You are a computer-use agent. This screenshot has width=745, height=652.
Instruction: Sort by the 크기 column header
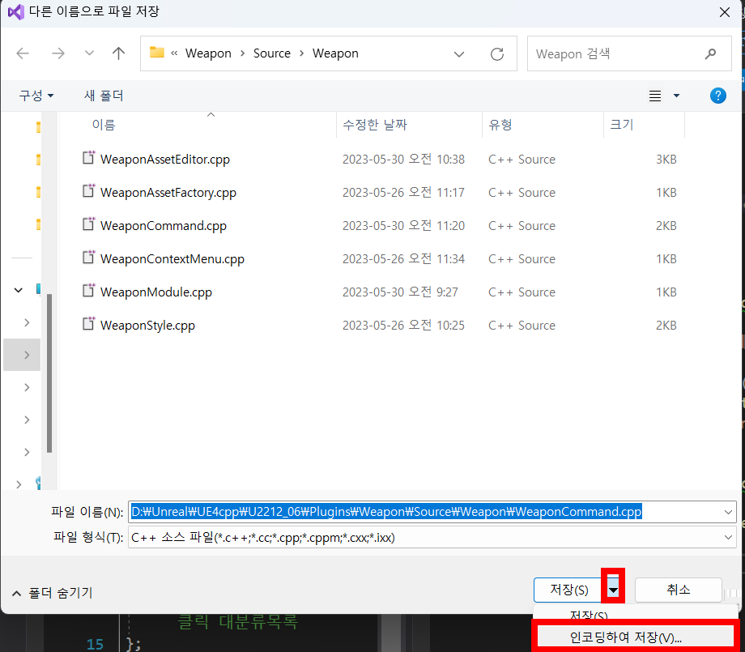[621, 125]
